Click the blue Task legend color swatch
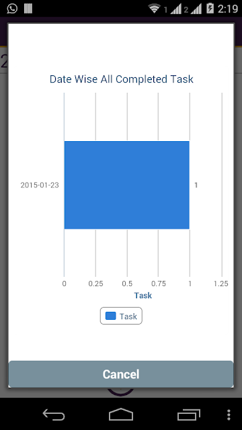The width and height of the screenshot is (242, 430). (x=110, y=316)
